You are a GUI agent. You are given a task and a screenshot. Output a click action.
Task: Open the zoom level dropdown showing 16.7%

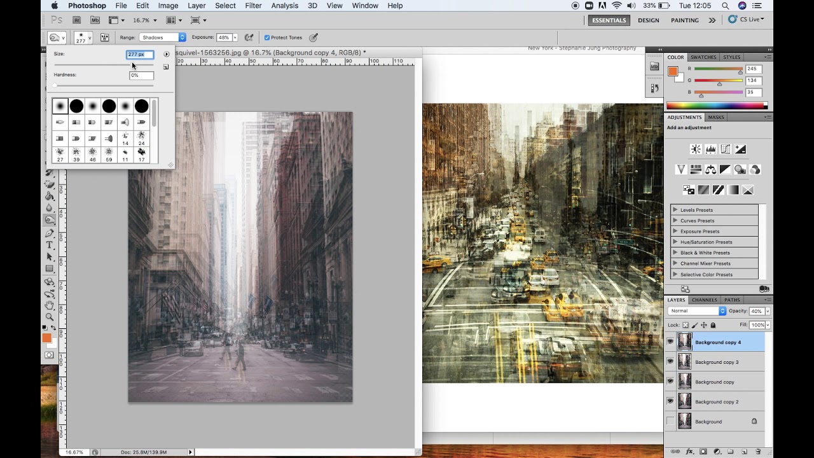click(x=144, y=20)
